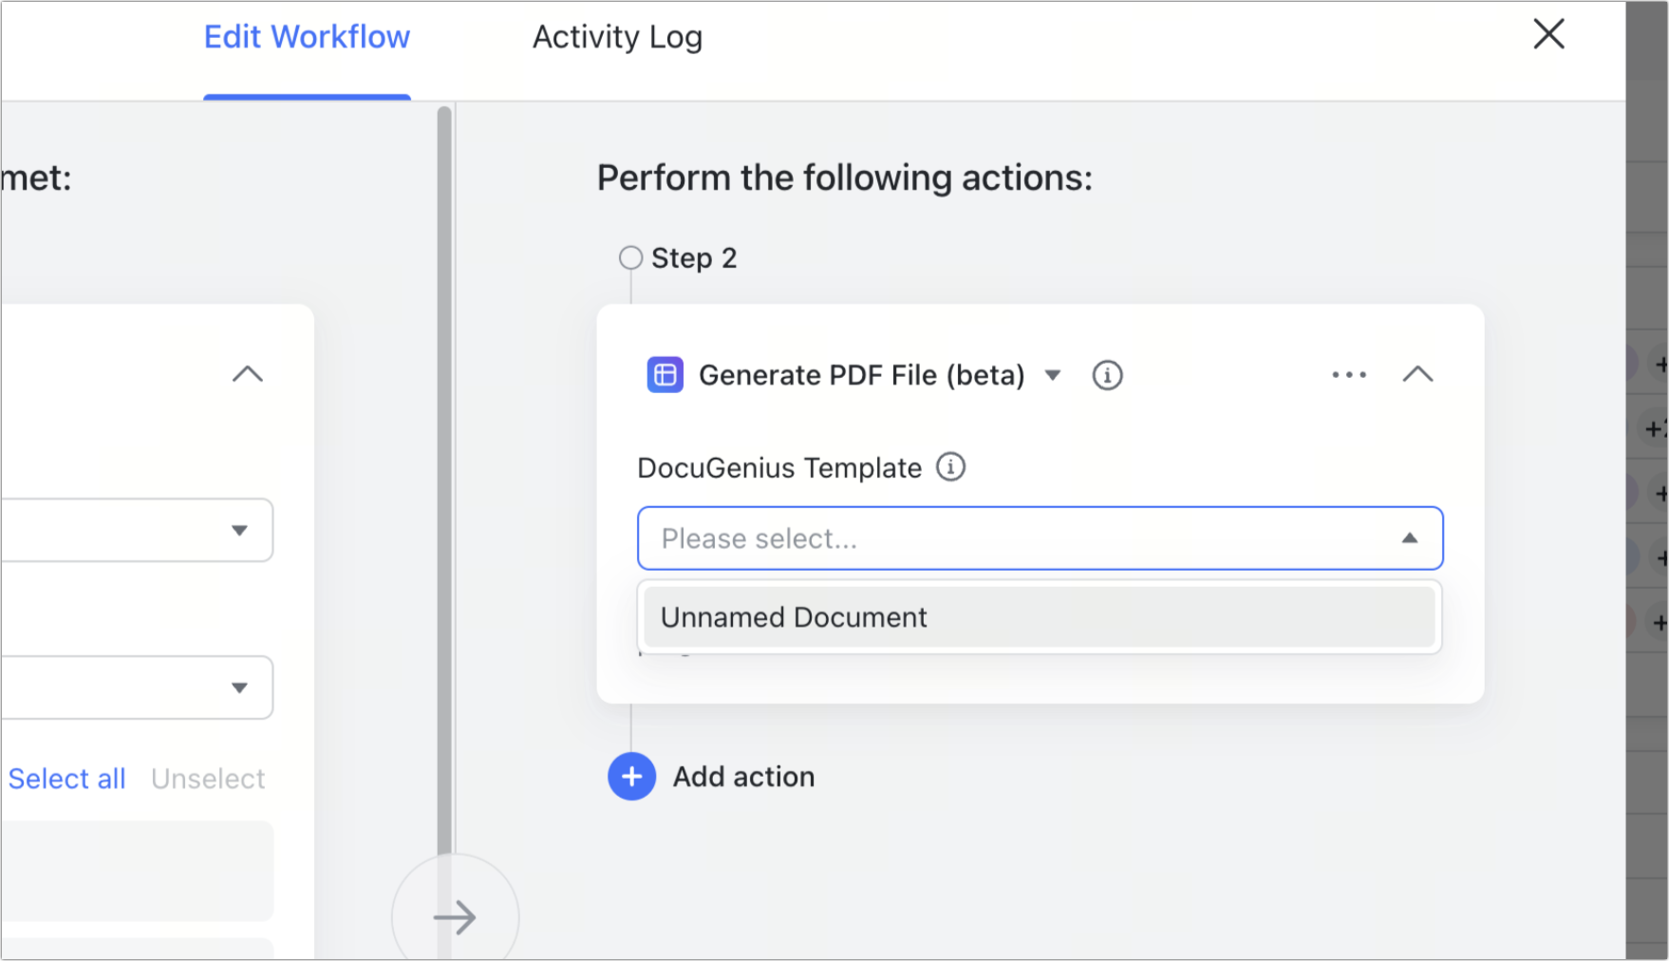Viewport: 1669px width, 961px height.
Task: Click the +2 badge on the right edge
Action: [1657, 429]
